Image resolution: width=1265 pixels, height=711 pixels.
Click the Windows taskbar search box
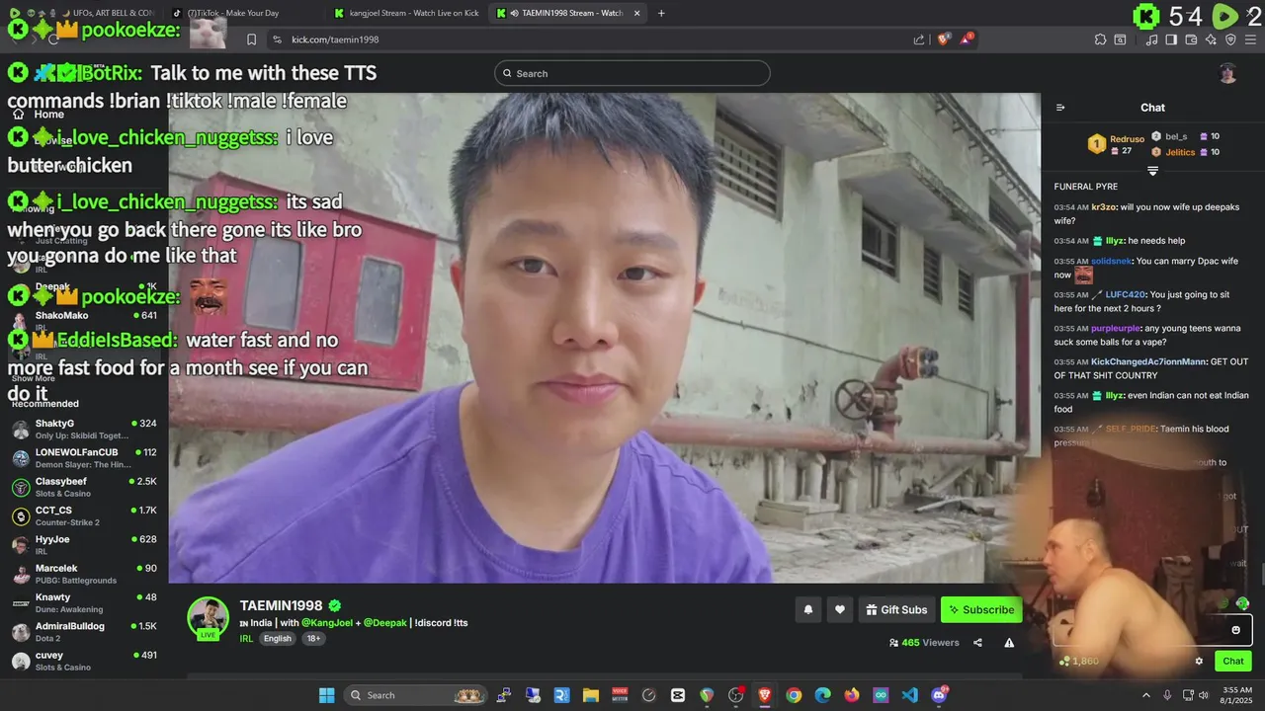coord(414,695)
